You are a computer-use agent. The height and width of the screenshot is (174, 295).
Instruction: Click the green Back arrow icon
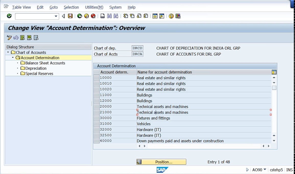coord(80,16)
